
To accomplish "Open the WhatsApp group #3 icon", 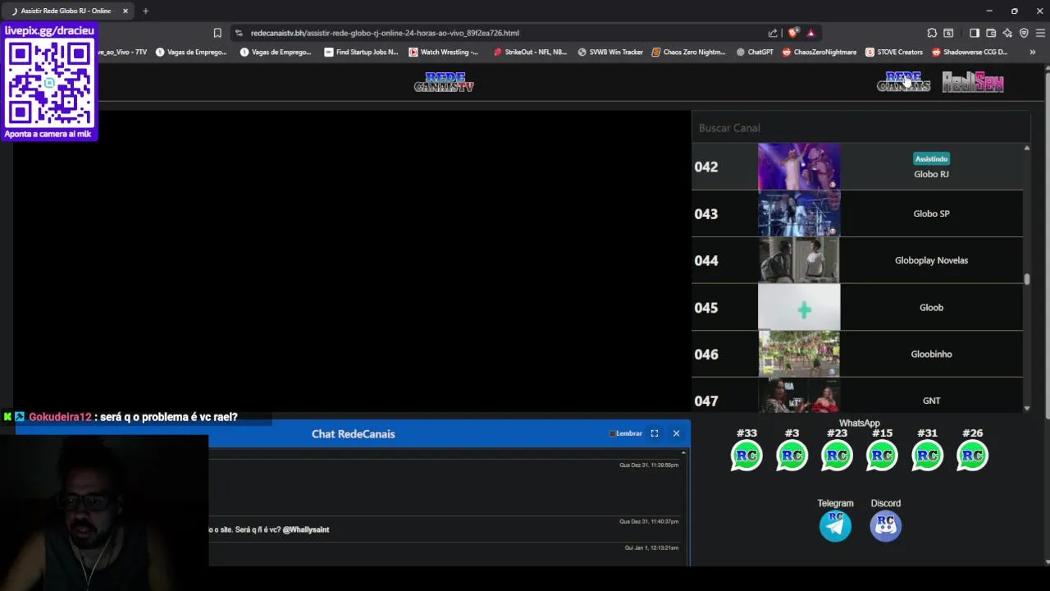I will click(x=792, y=456).
